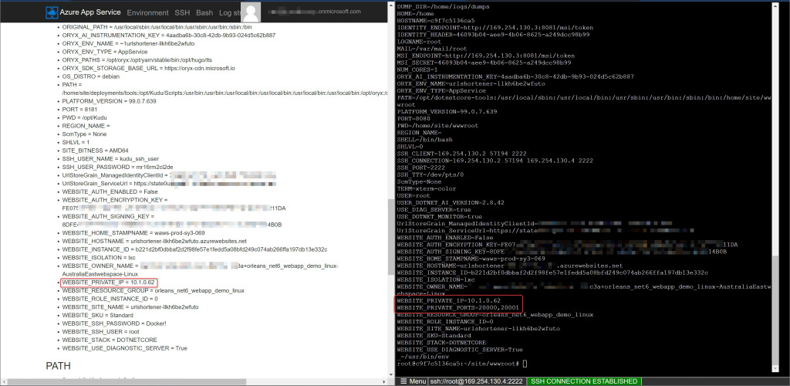Click SHELL=/bin/bash line in terminal
The image size is (790, 386).
point(425,140)
